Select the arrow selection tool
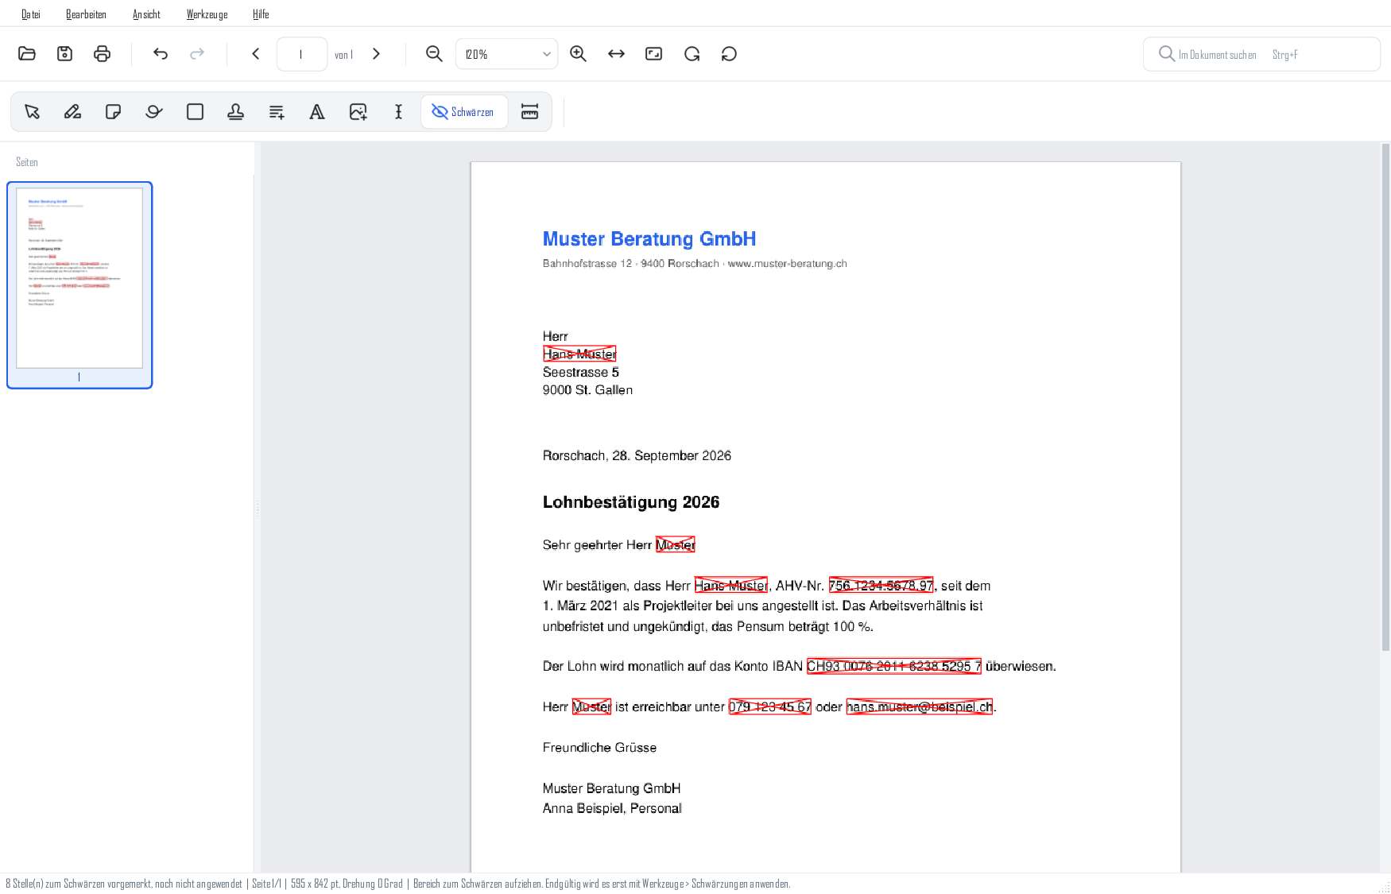Viewport: 1391px width, 894px height. [32, 112]
